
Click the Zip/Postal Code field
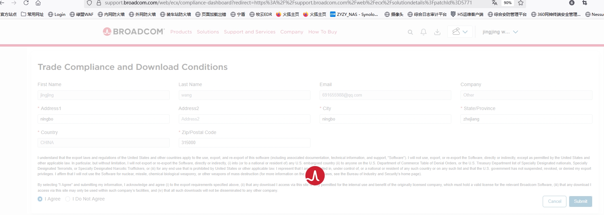pyautogui.click(x=244, y=143)
